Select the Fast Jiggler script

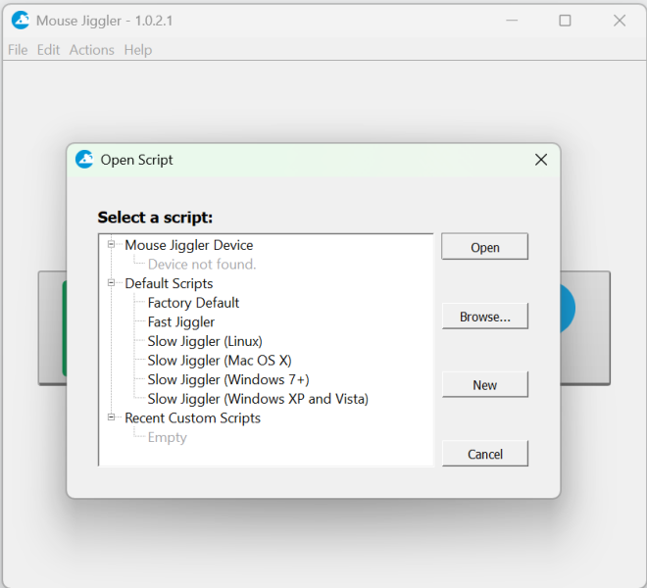click(180, 321)
